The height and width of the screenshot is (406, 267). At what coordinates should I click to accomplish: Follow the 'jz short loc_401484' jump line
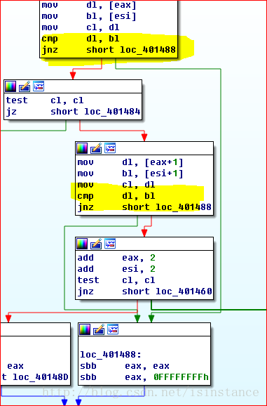(x=73, y=112)
